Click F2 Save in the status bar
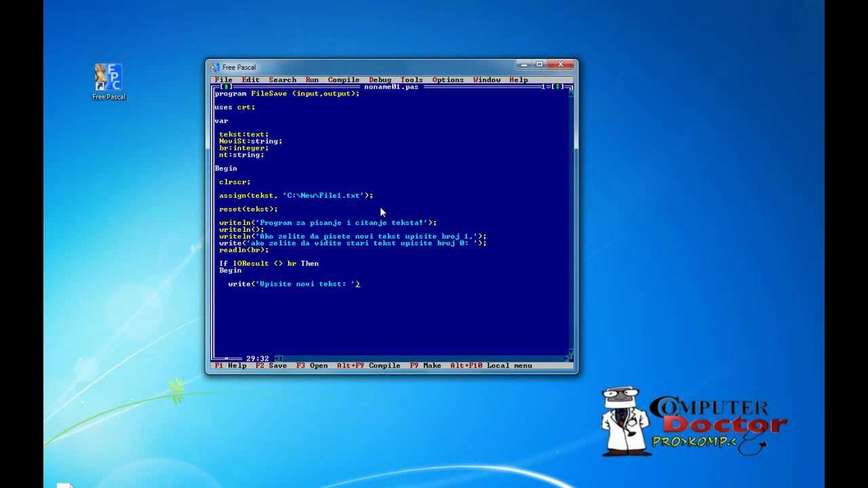Image resolution: width=868 pixels, height=488 pixels. (271, 365)
